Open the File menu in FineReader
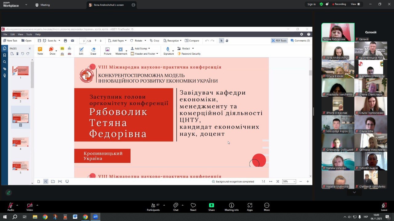This screenshot has height=221, width=394. (5, 34)
